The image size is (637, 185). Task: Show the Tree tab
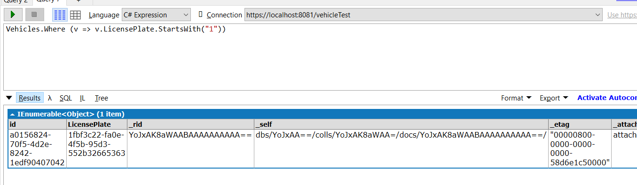101,98
